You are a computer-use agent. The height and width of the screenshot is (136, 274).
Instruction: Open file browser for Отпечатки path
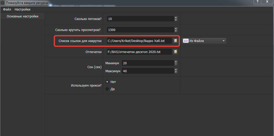(175, 52)
